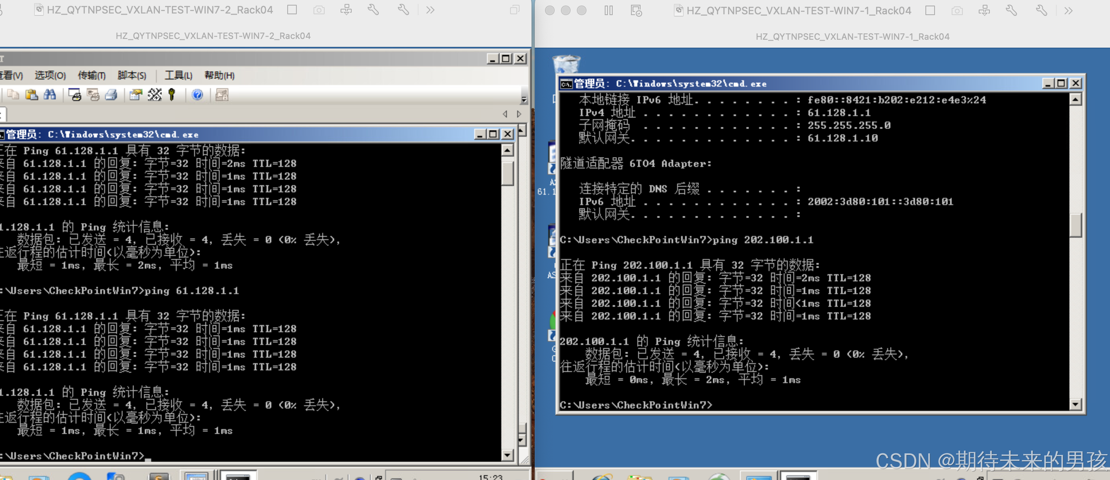Expand more toolbar items in the WIN7-1 window
The image size is (1110, 480).
click(x=1068, y=10)
